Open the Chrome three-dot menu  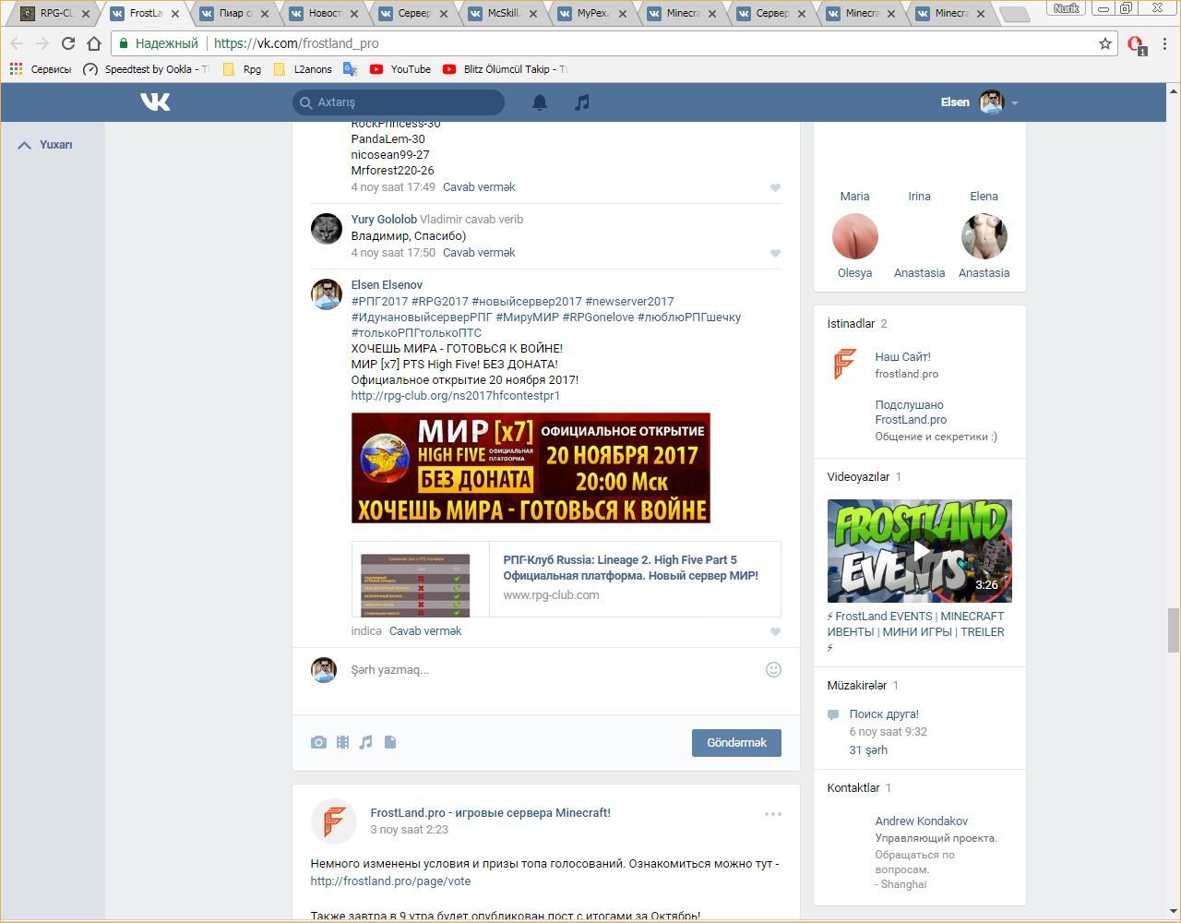point(1165,43)
